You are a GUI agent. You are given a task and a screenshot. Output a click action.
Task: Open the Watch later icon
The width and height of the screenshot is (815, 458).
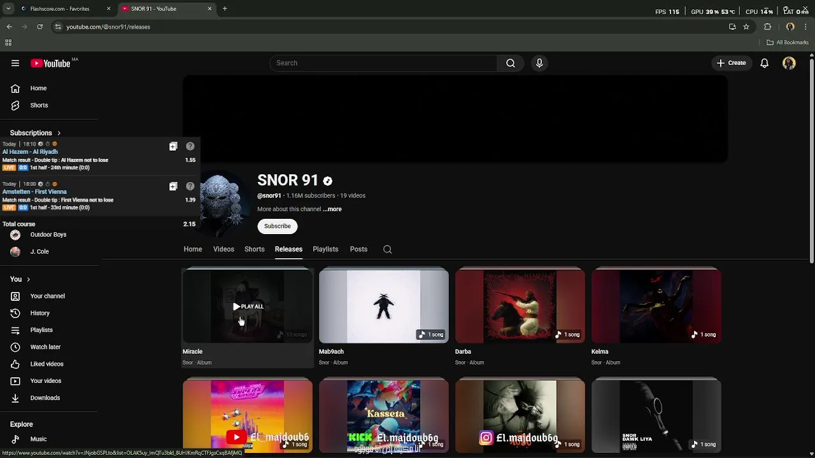click(x=15, y=347)
